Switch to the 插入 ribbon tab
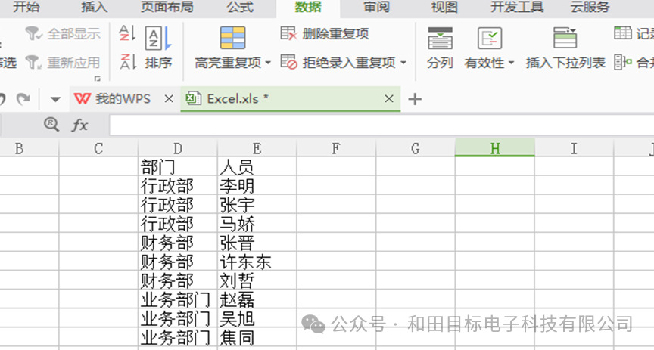Screen dimensions: 654x350 [x=95, y=7]
